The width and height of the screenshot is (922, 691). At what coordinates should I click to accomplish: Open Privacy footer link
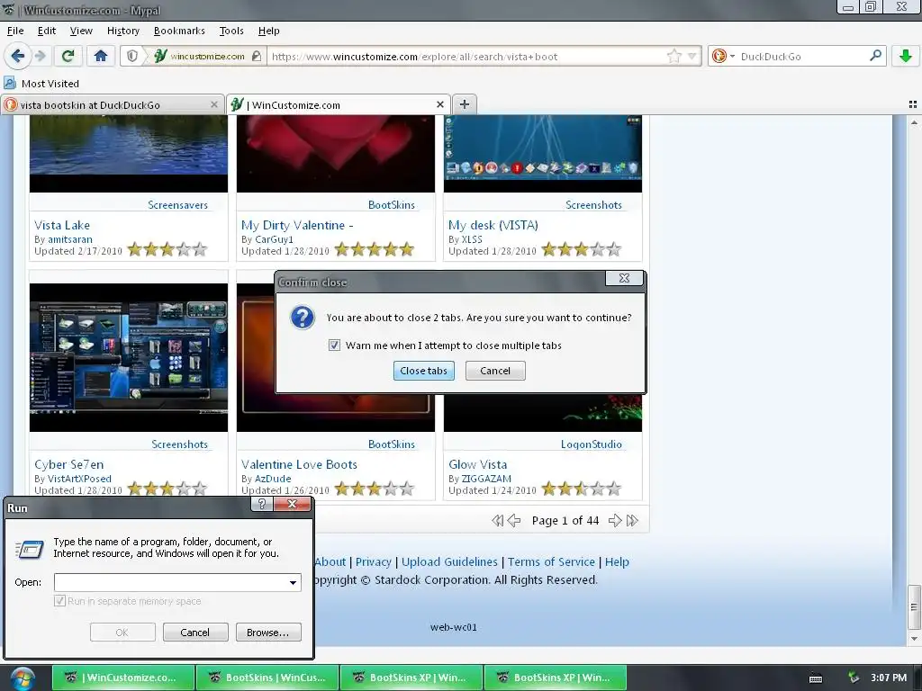(x=373, y=561)
